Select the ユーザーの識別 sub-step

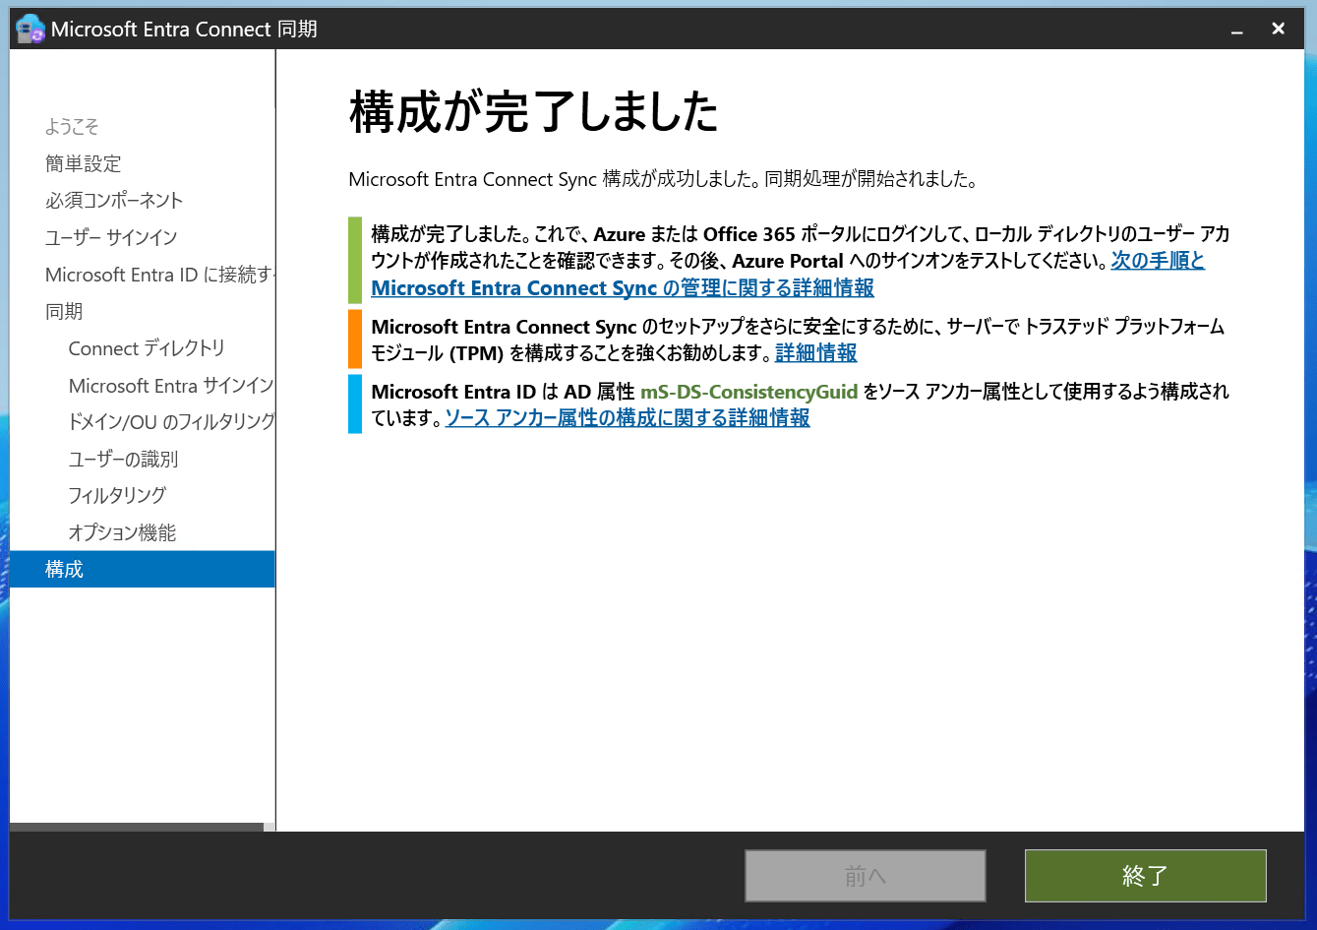point(123,460)
